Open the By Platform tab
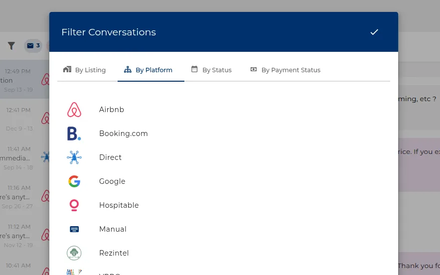 point(151,70)
